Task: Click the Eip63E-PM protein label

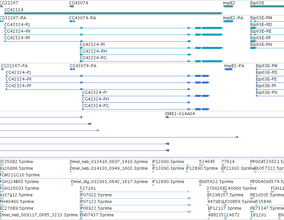Action: [267, 66]
